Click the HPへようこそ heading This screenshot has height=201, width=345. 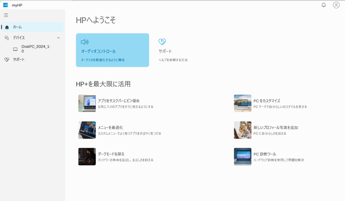pyautogui.click(x=96, y=20)
